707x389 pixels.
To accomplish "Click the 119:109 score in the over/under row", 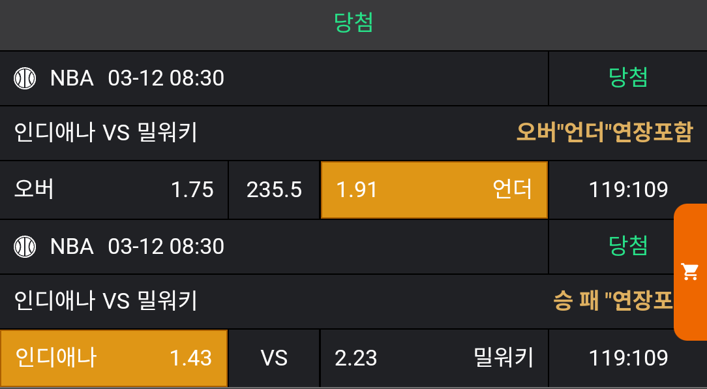I will (x=628, y=190).
